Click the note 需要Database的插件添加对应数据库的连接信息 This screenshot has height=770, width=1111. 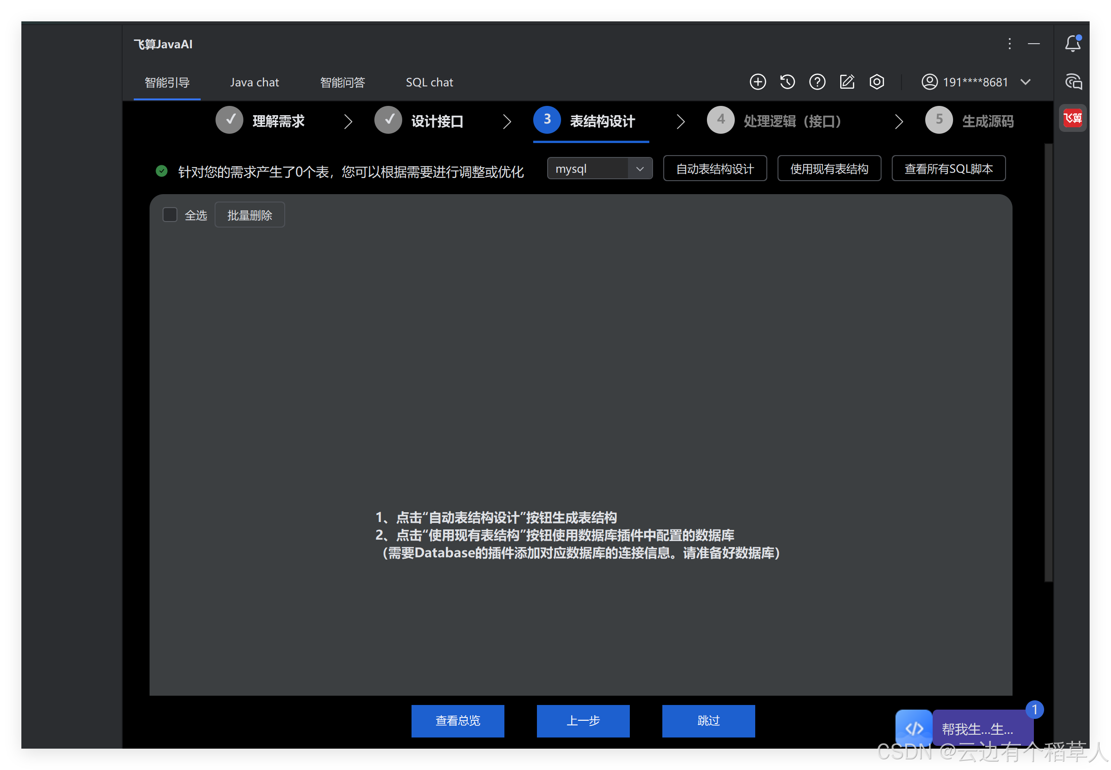pyautogui.click(x=529, y=554)
